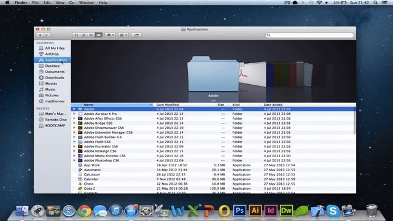Select Music in the sidebar
The width and height of the screenshot is (393, 221).
[52, 89]
